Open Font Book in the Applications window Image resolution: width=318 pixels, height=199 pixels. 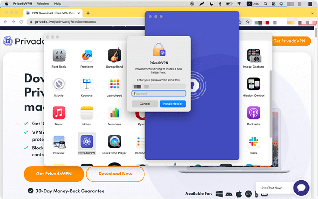tap(59, 56)
